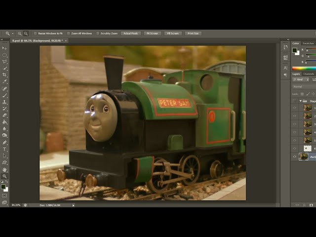
Task: Click the Zoom In option icon
Action: (20, 34)
